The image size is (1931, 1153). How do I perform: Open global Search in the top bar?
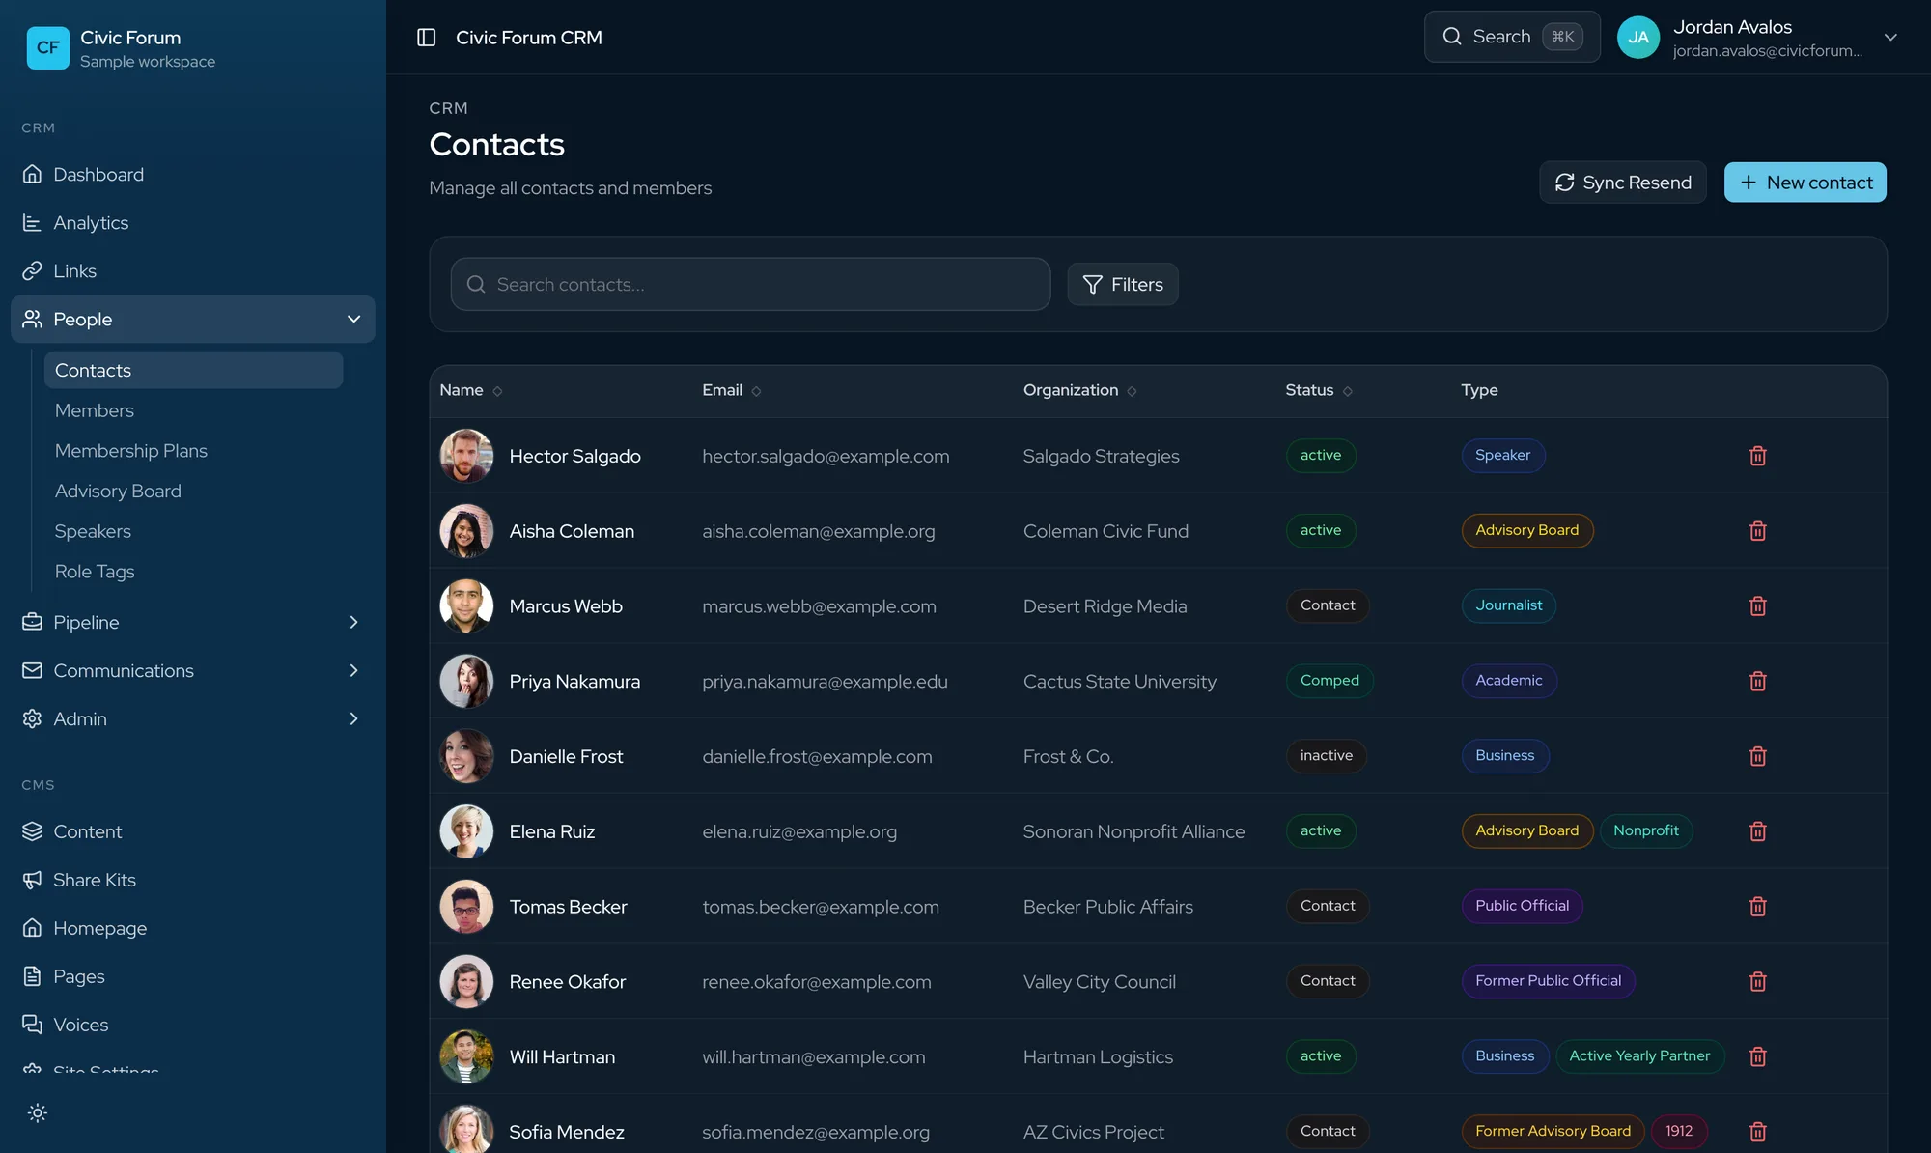(x=1512, y=37)
